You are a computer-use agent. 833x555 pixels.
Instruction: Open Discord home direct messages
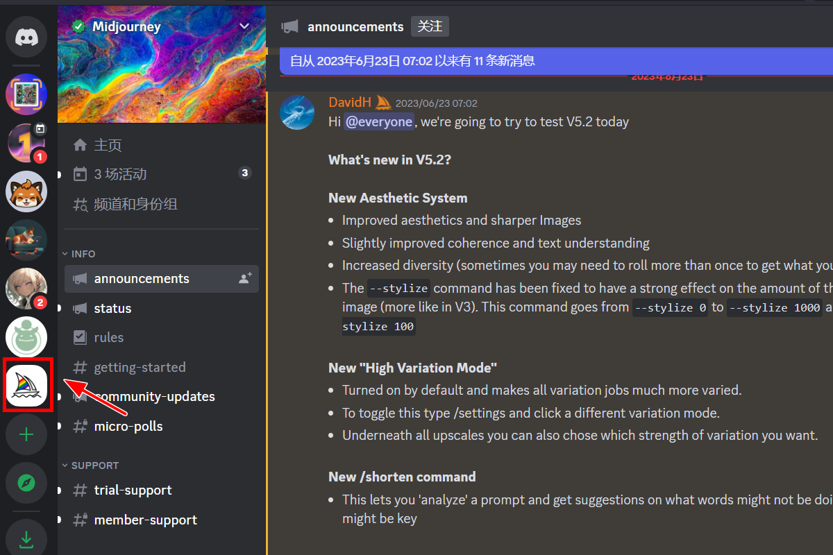point(26,37)
